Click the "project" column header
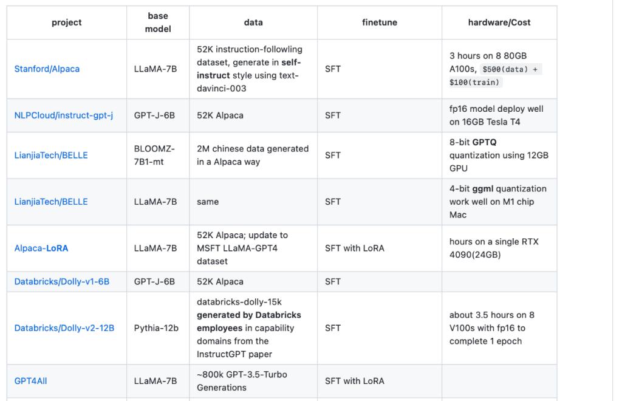The image size is (622, 401). pos(67,22)
